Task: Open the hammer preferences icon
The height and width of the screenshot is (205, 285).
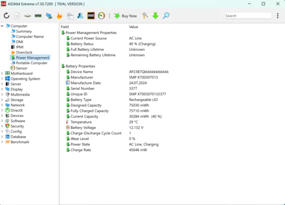Action: coord(145,16)
